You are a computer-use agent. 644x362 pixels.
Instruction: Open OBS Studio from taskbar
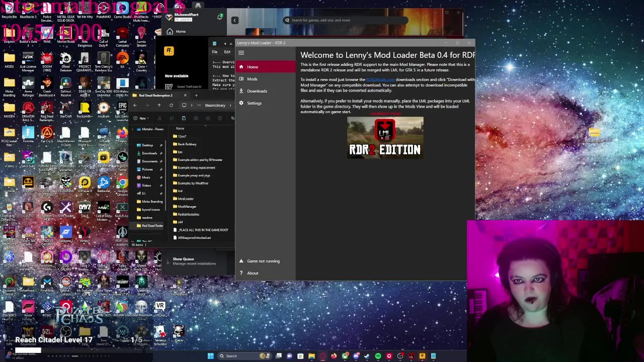[400, 356]
